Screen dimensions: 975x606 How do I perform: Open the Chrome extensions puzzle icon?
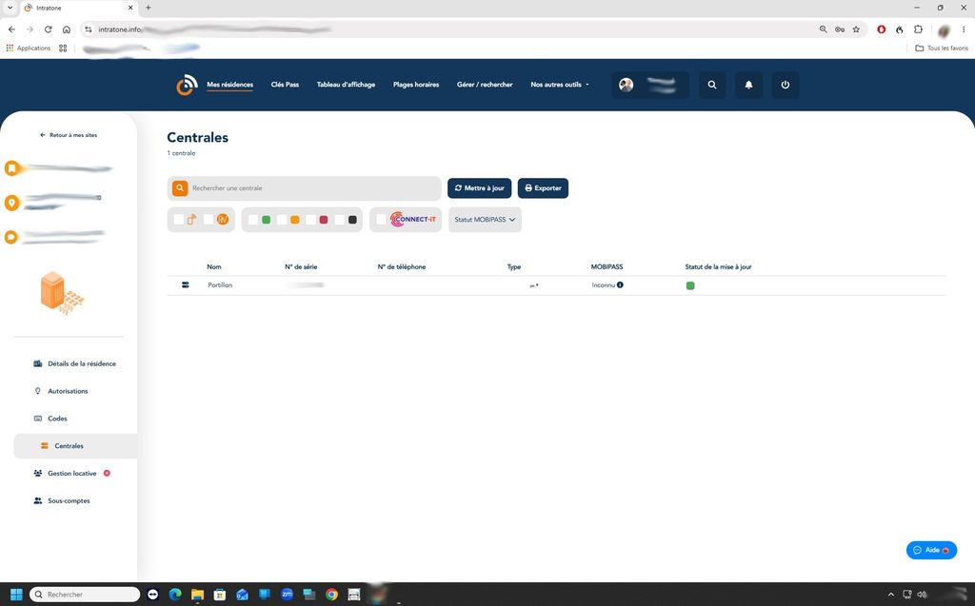919,29
